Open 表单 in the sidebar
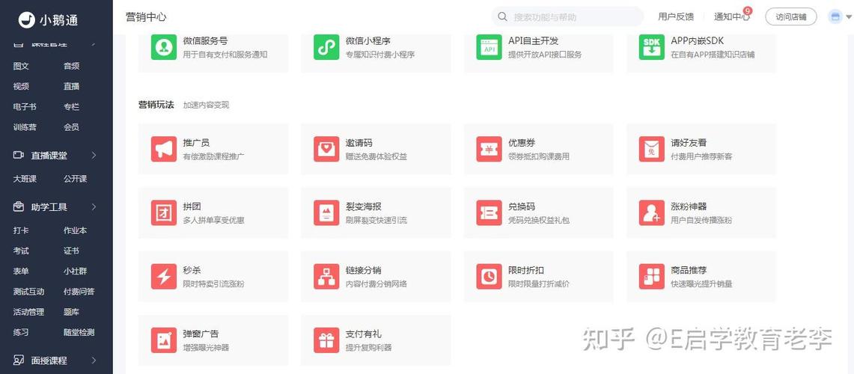Image resolution: width=854 pixels, height=374 pixels. [21, 271]
